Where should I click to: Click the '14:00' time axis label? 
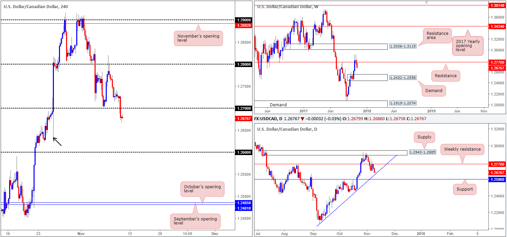[x=187, y=234]
